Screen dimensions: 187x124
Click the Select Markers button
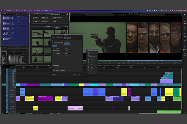coord(67,44)
